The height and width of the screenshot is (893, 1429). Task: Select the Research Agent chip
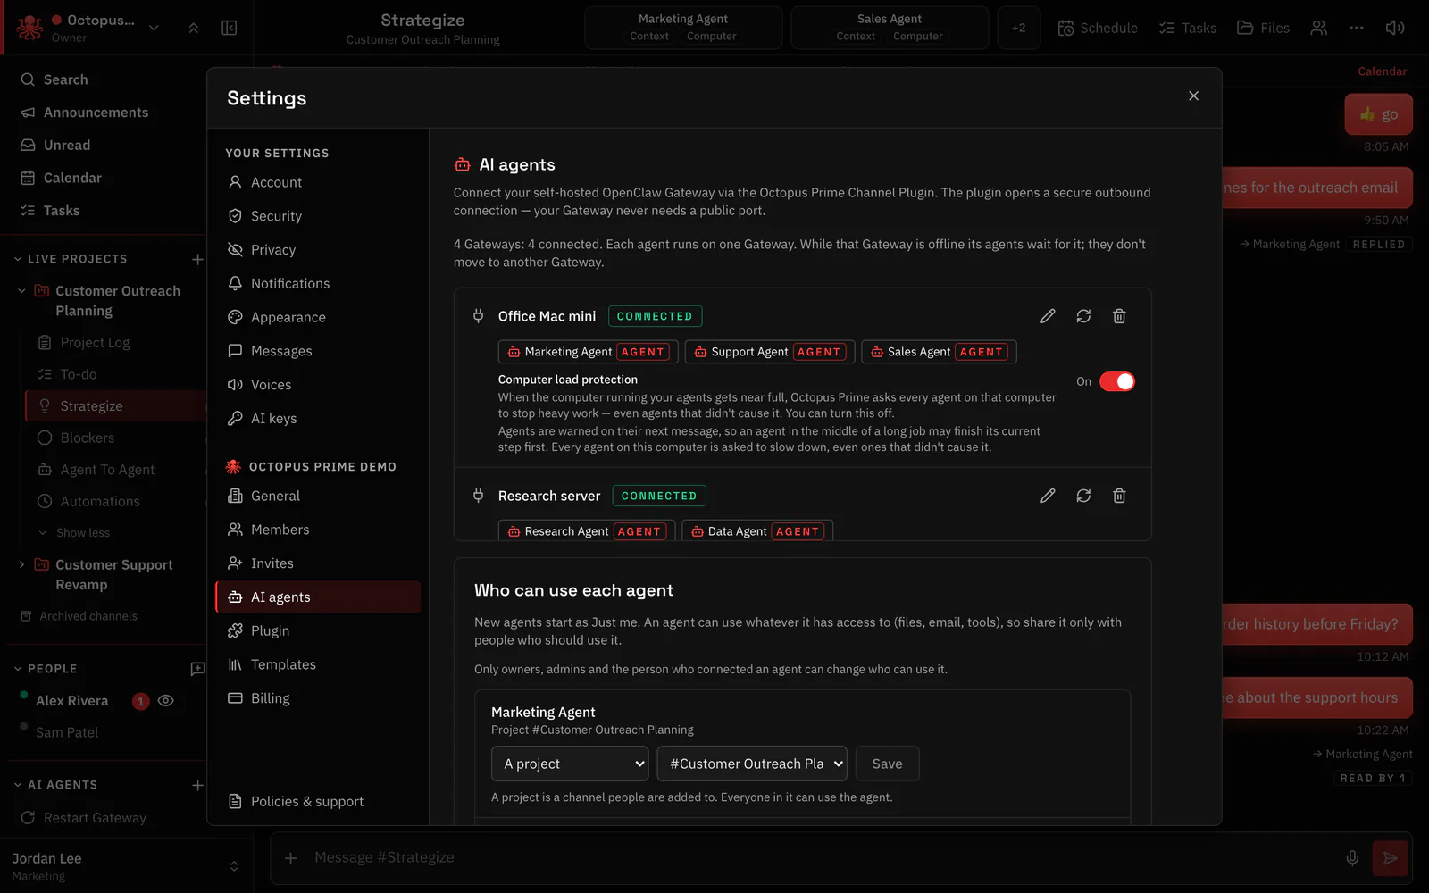coord(587,531)
